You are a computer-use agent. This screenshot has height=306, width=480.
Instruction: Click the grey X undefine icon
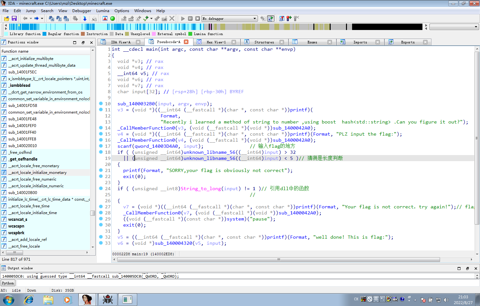tap(172, 19)
